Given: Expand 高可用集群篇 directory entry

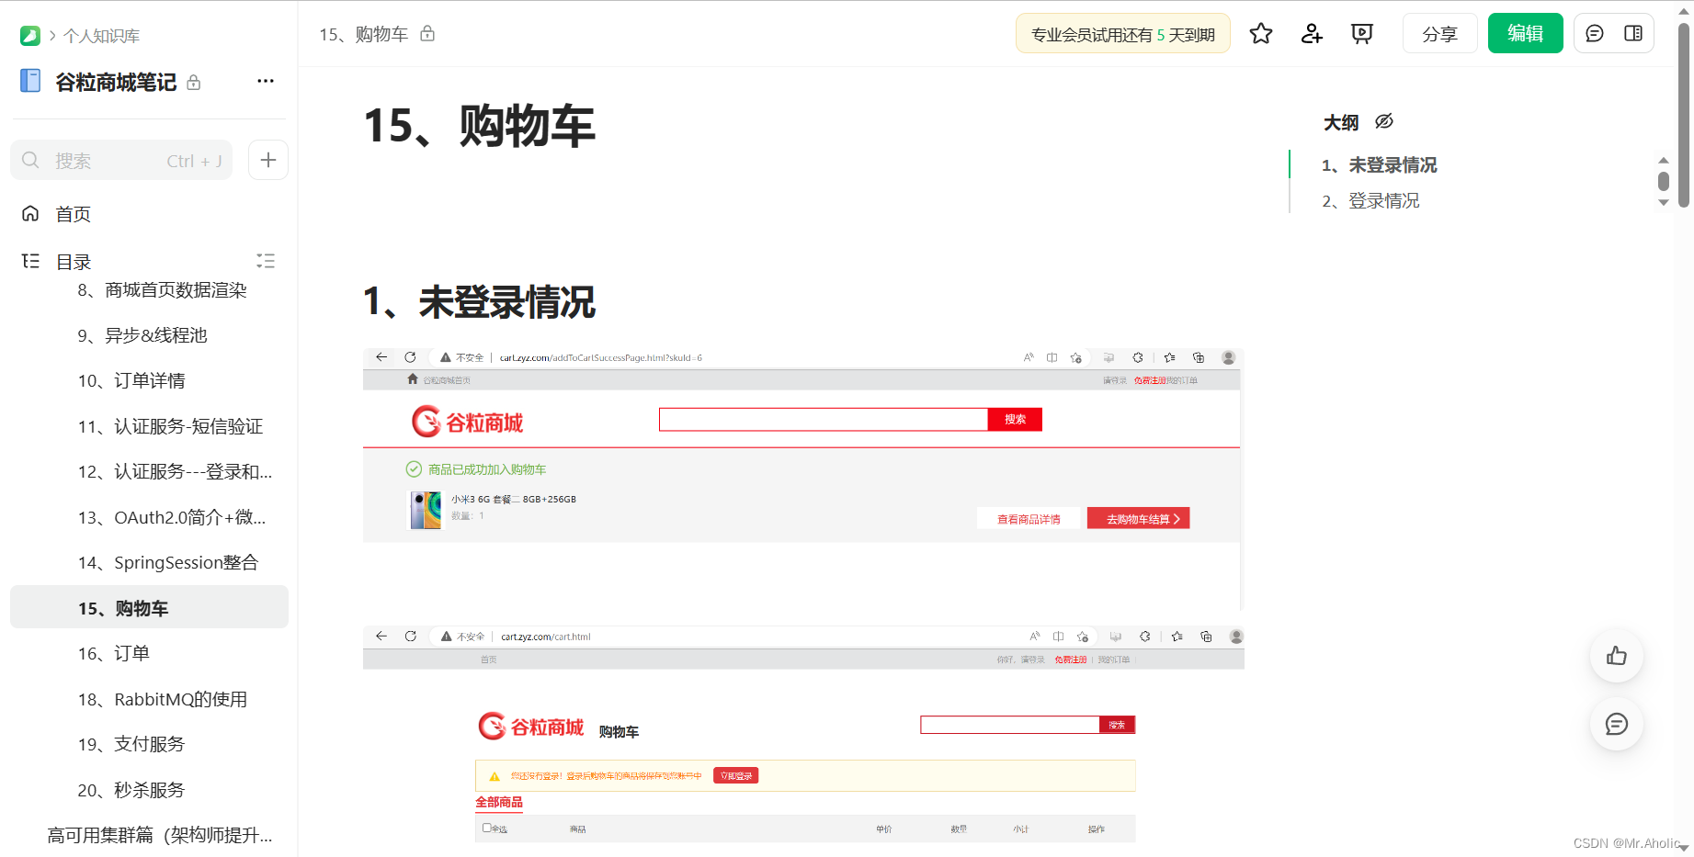Looking at the screenshot, I should pyautogui.click(x=160, y=835).
